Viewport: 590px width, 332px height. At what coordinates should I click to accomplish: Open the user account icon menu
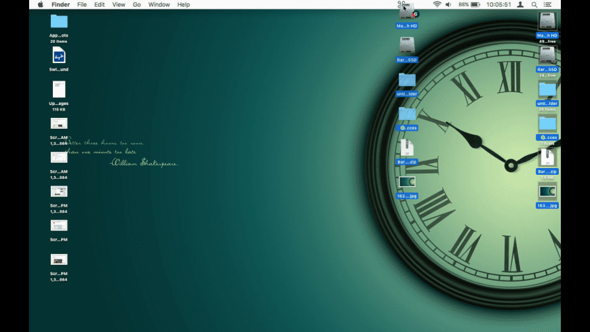520,5
